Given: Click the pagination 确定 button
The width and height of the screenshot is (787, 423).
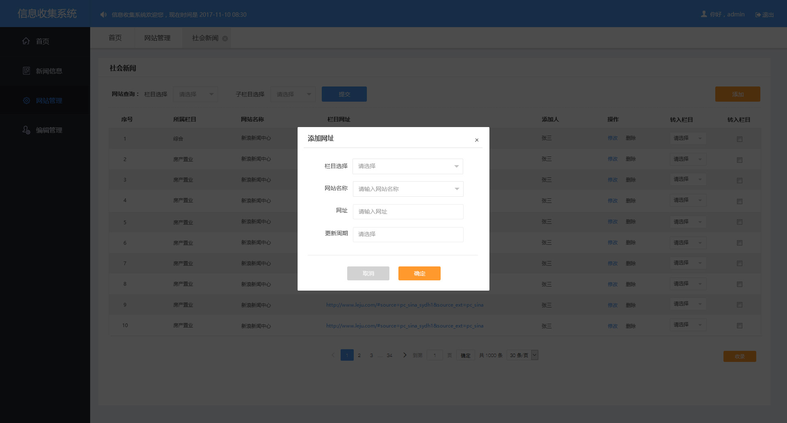Looking at the screenshot, I should coord(466,355).
